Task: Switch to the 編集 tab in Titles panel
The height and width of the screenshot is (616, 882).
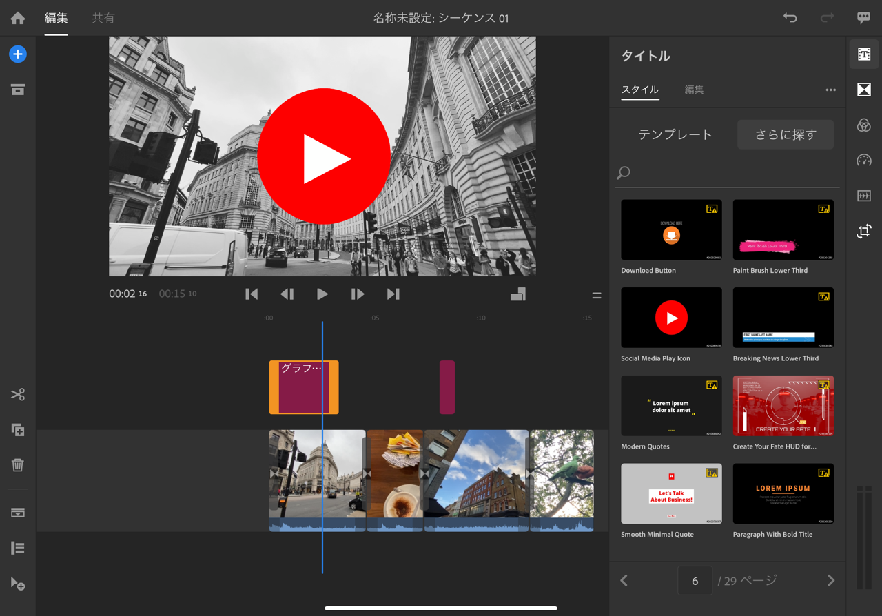Action: [694, 90]
